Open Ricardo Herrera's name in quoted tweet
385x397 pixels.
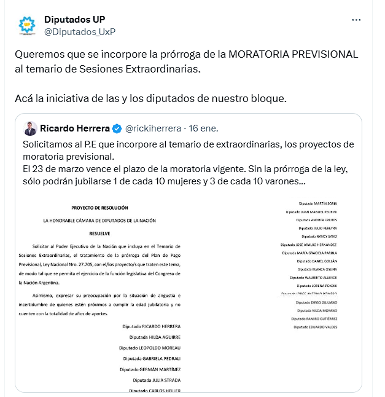(x=75, y=128)
